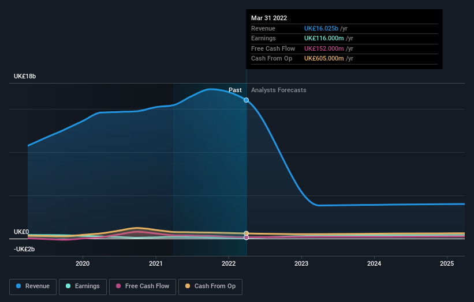The image size is (474, 302).
Task: Click the 'Revenue' row label in tooltip
Action: (263, 28)
